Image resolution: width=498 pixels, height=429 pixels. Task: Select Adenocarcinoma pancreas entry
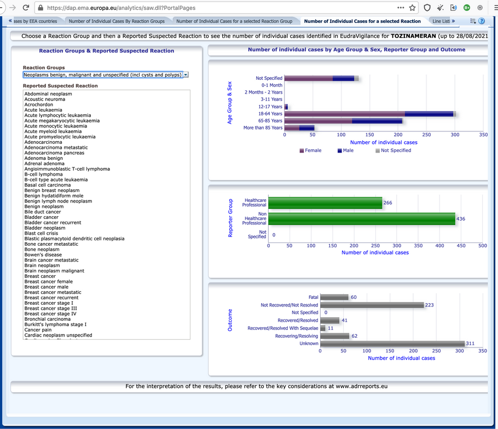click(x=54, y=153)
